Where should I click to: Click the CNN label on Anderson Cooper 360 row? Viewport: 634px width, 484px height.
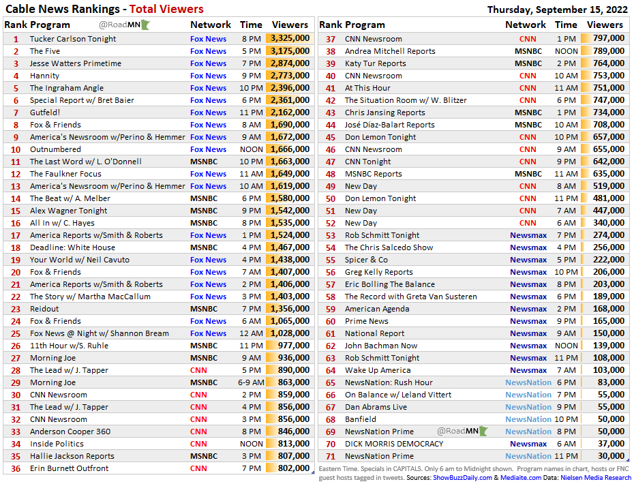pos(198,431)
